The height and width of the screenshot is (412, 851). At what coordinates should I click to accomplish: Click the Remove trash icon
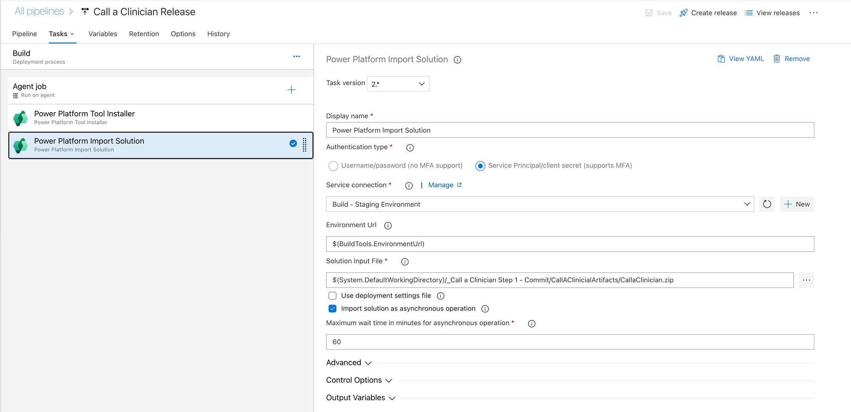(x=777, y=59)
